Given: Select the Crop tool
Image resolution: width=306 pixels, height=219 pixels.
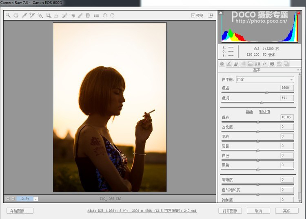Looking at the screenshot, I should click(49, 15).
